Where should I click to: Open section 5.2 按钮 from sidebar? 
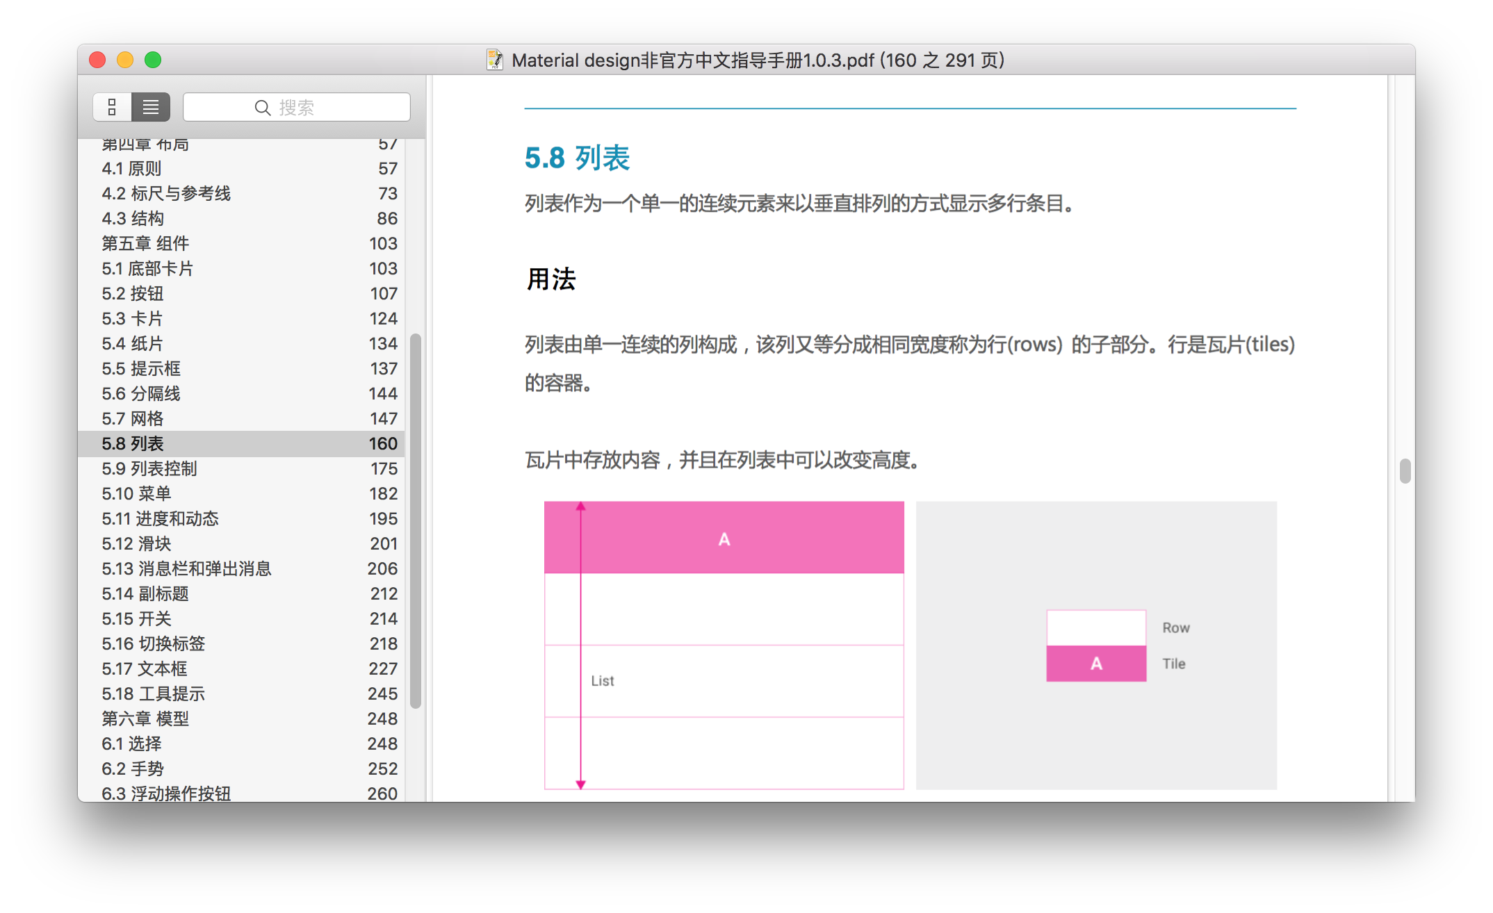coord(133,294)
